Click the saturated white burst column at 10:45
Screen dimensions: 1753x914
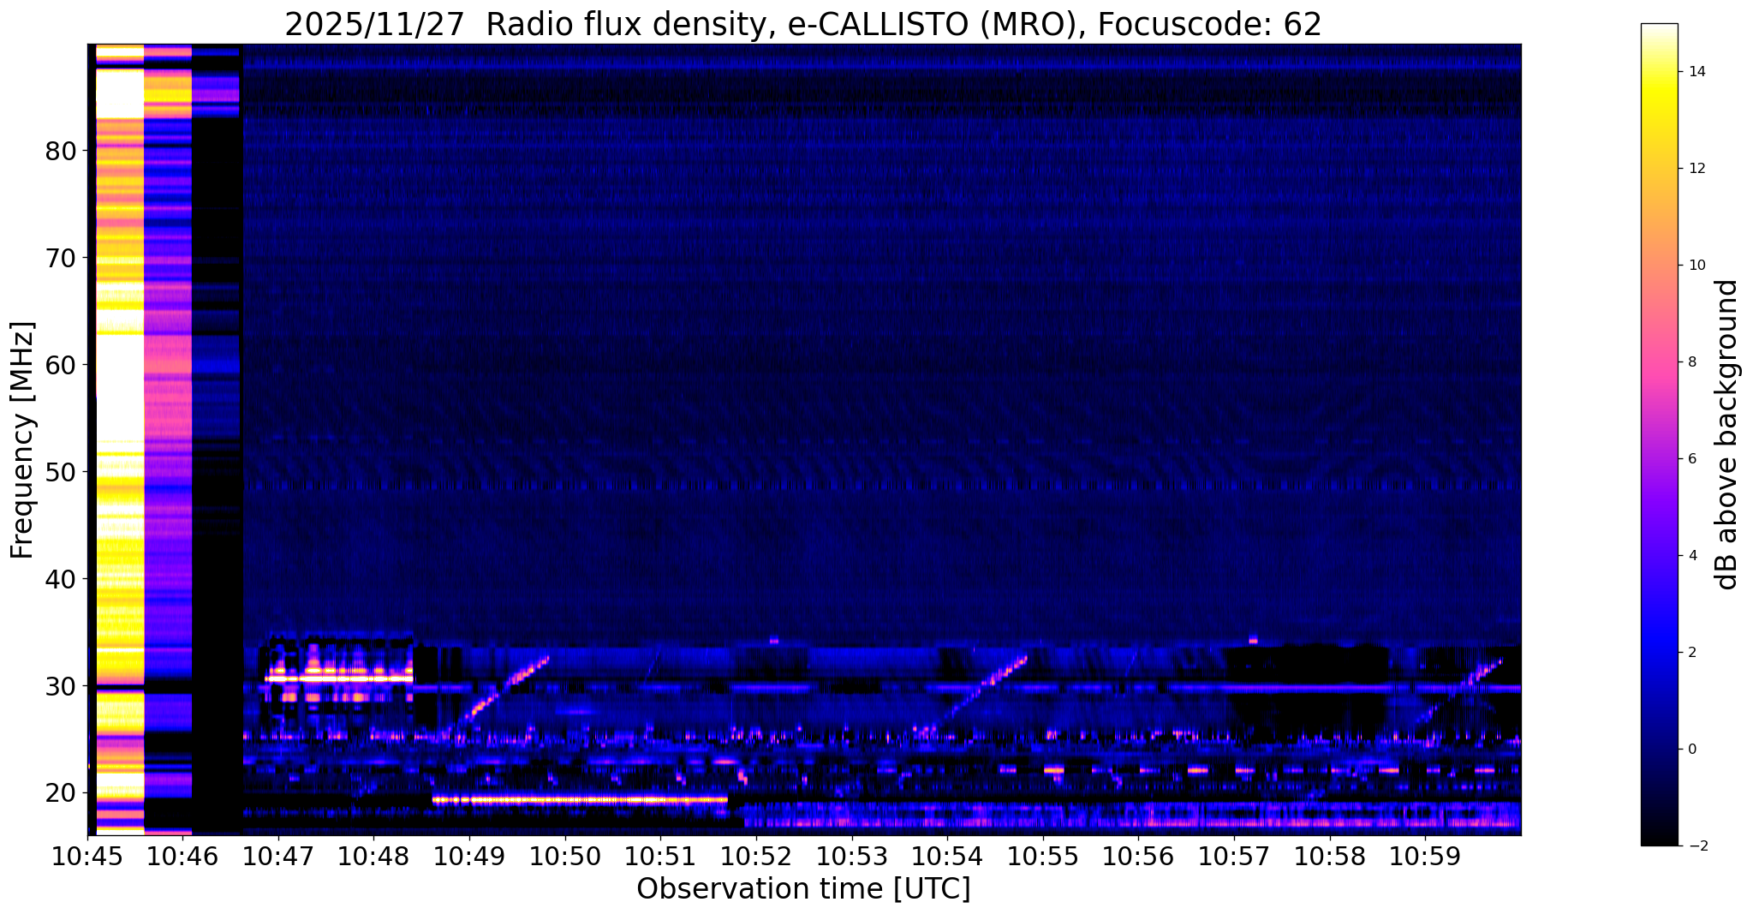click(120, 439)
